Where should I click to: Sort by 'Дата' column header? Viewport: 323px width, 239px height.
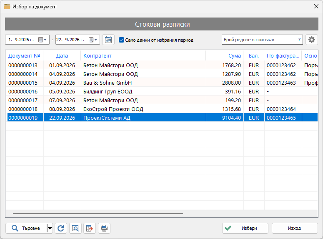62,55
